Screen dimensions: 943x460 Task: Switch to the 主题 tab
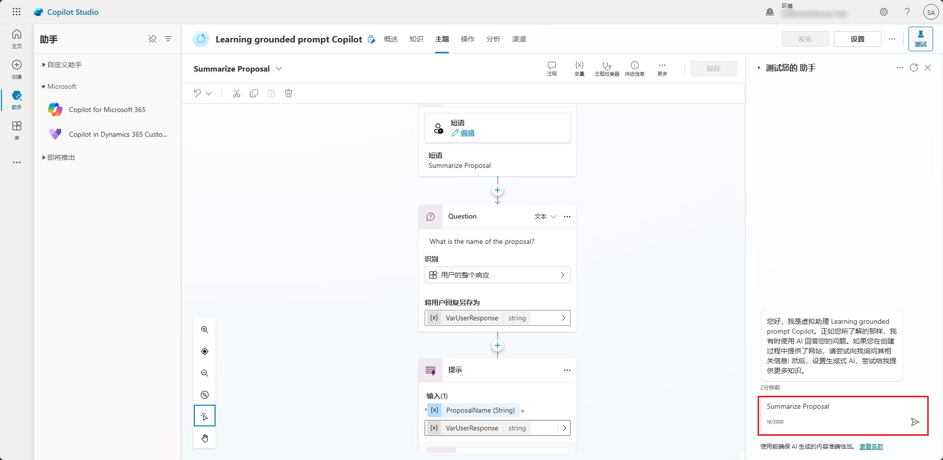pos(442,39)
